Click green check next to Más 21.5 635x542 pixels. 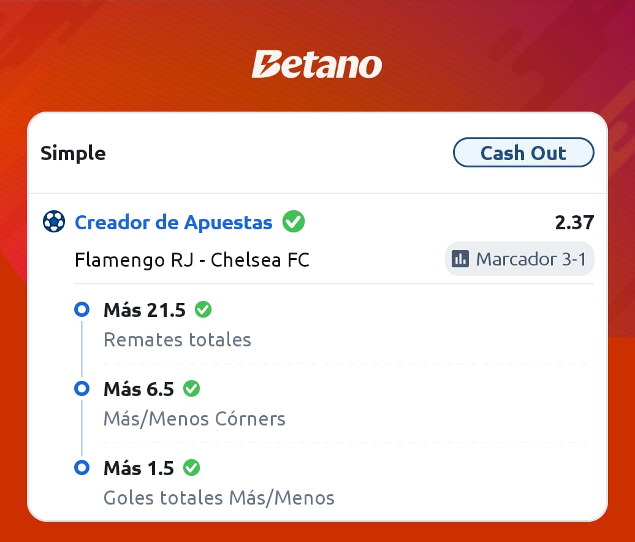click(x=203, y=310)
